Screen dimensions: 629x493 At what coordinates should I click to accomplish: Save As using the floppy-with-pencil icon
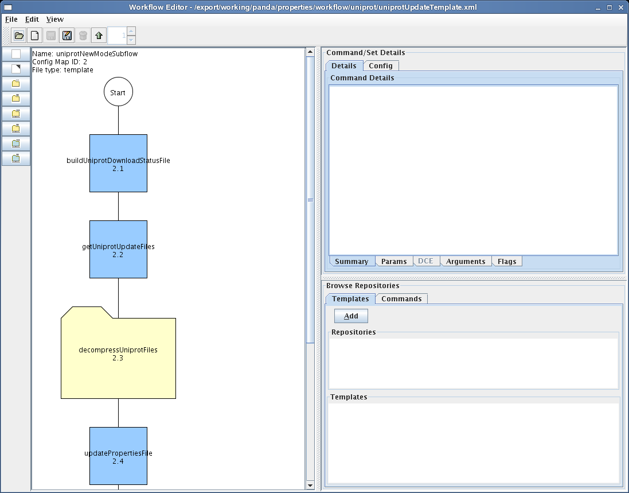(x=67, y=36)
